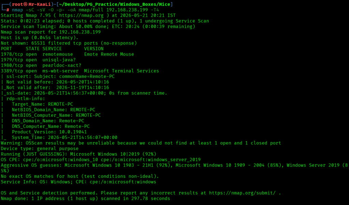Screen dimensions: 349x205
Task: Click the OSScan Warning message line
Action: (x=141, y=143)
